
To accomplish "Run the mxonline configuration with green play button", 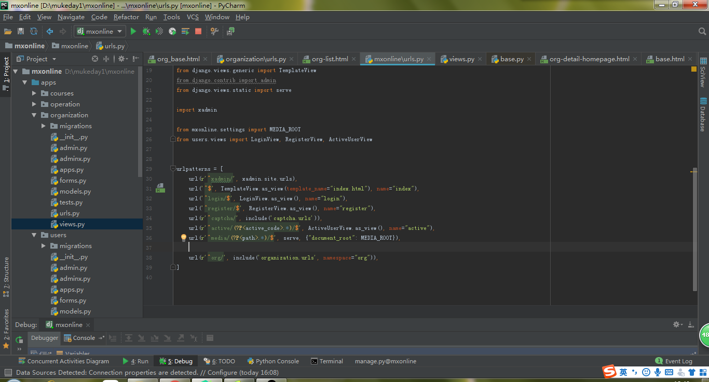I will tap(133, 32).
